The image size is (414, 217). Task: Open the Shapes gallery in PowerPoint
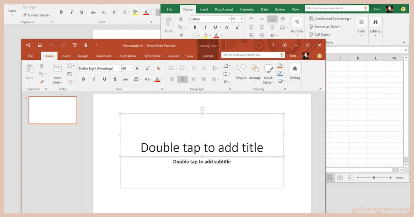(241, 69)
